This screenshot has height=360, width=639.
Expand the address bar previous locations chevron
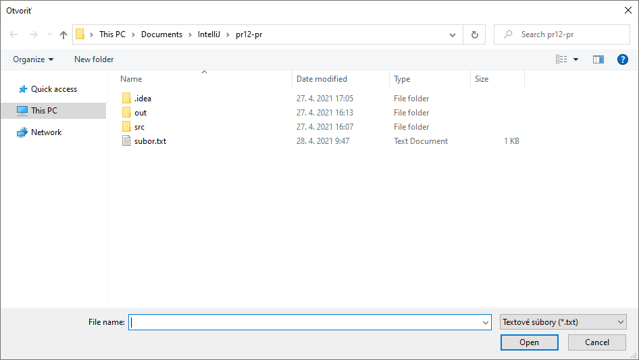coord(453,35)
